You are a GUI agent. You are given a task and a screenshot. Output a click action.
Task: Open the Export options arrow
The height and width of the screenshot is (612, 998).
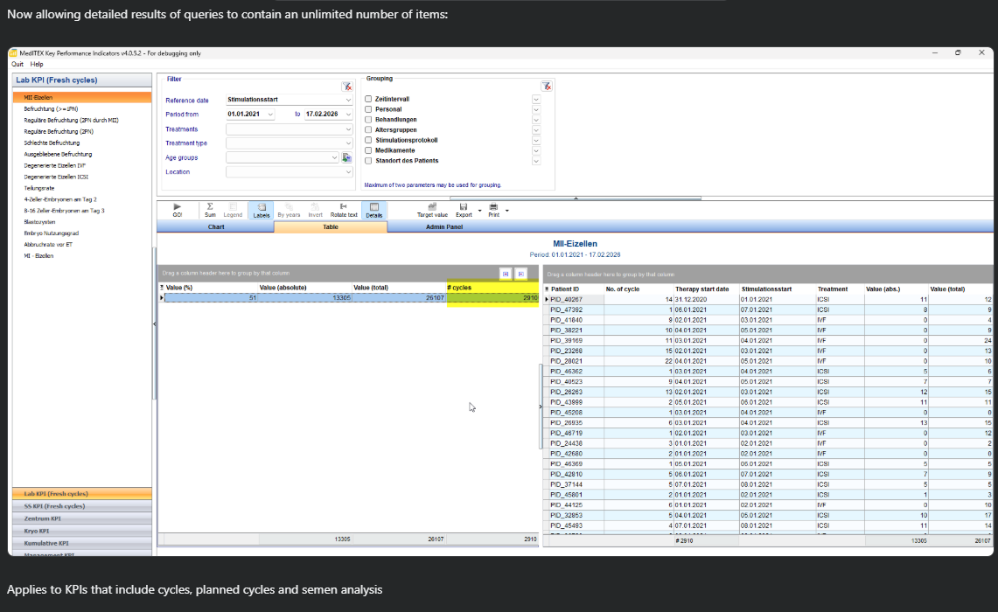tap(479, 211)
